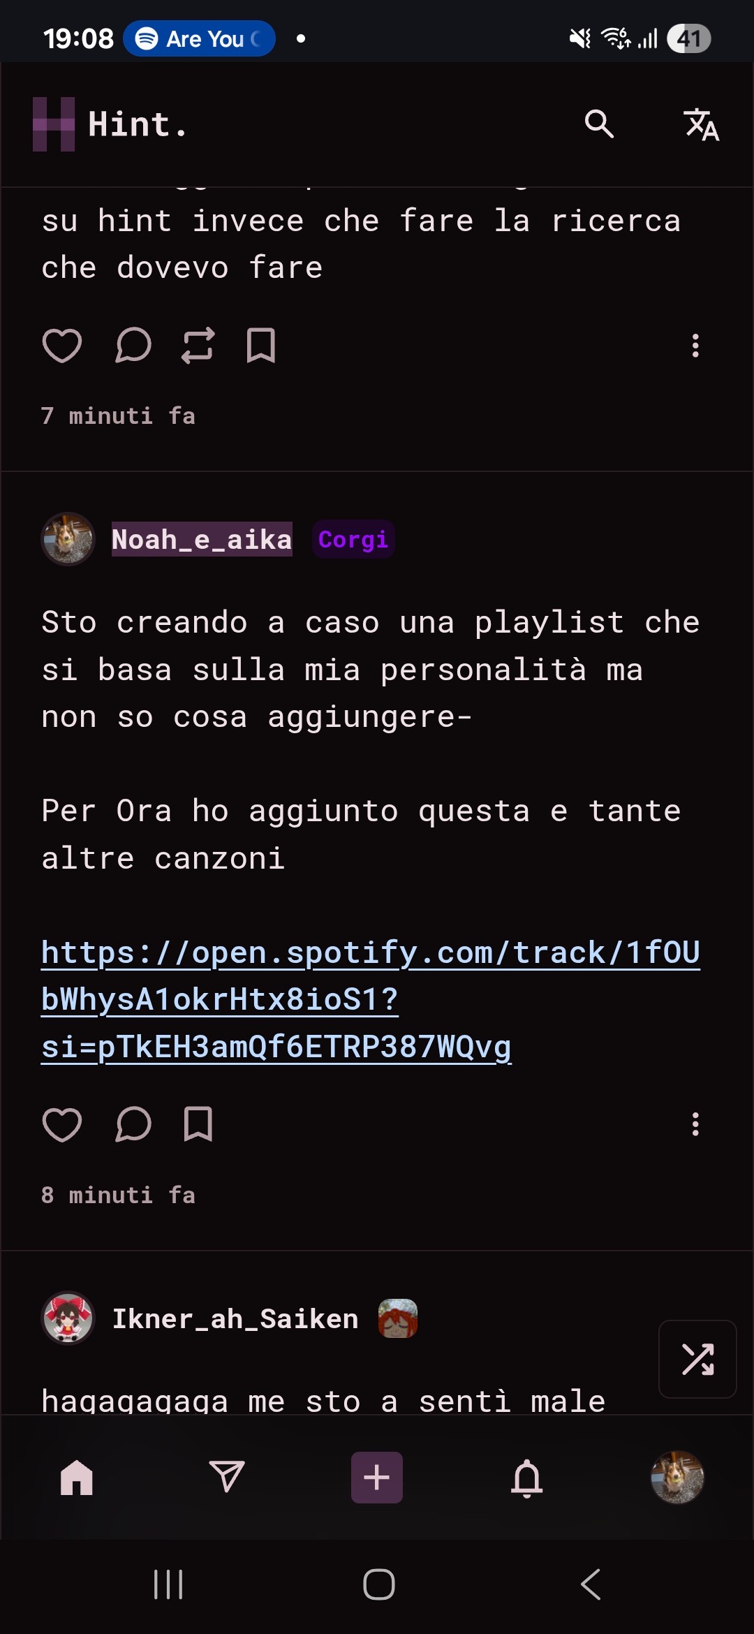Open Noah_e_aika's profile name
Screen dimensions: 754x1634
click(202, 539)
